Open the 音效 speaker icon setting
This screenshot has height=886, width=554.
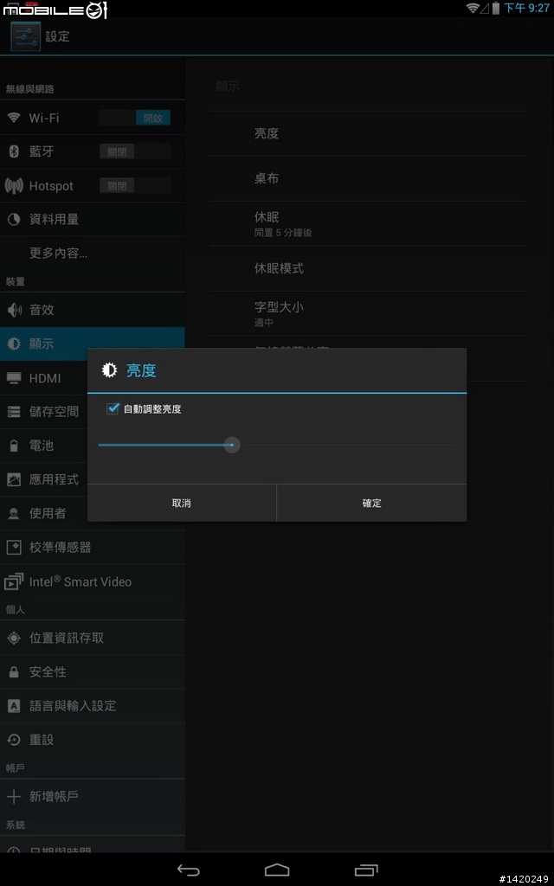pos(14,310)
